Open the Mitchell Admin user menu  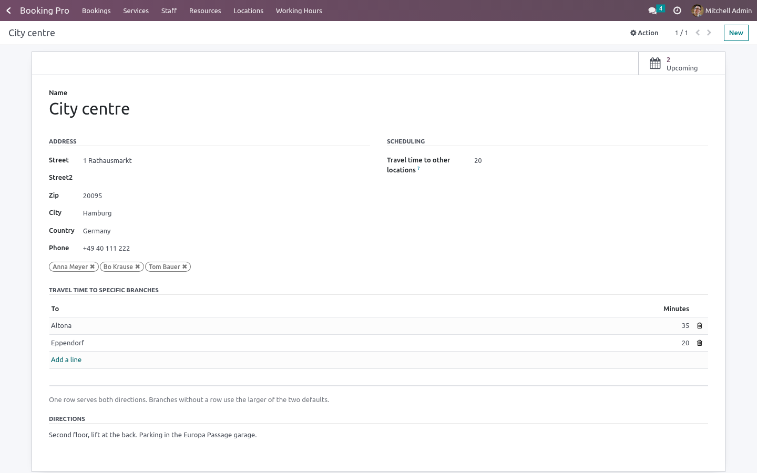(722, 11)
